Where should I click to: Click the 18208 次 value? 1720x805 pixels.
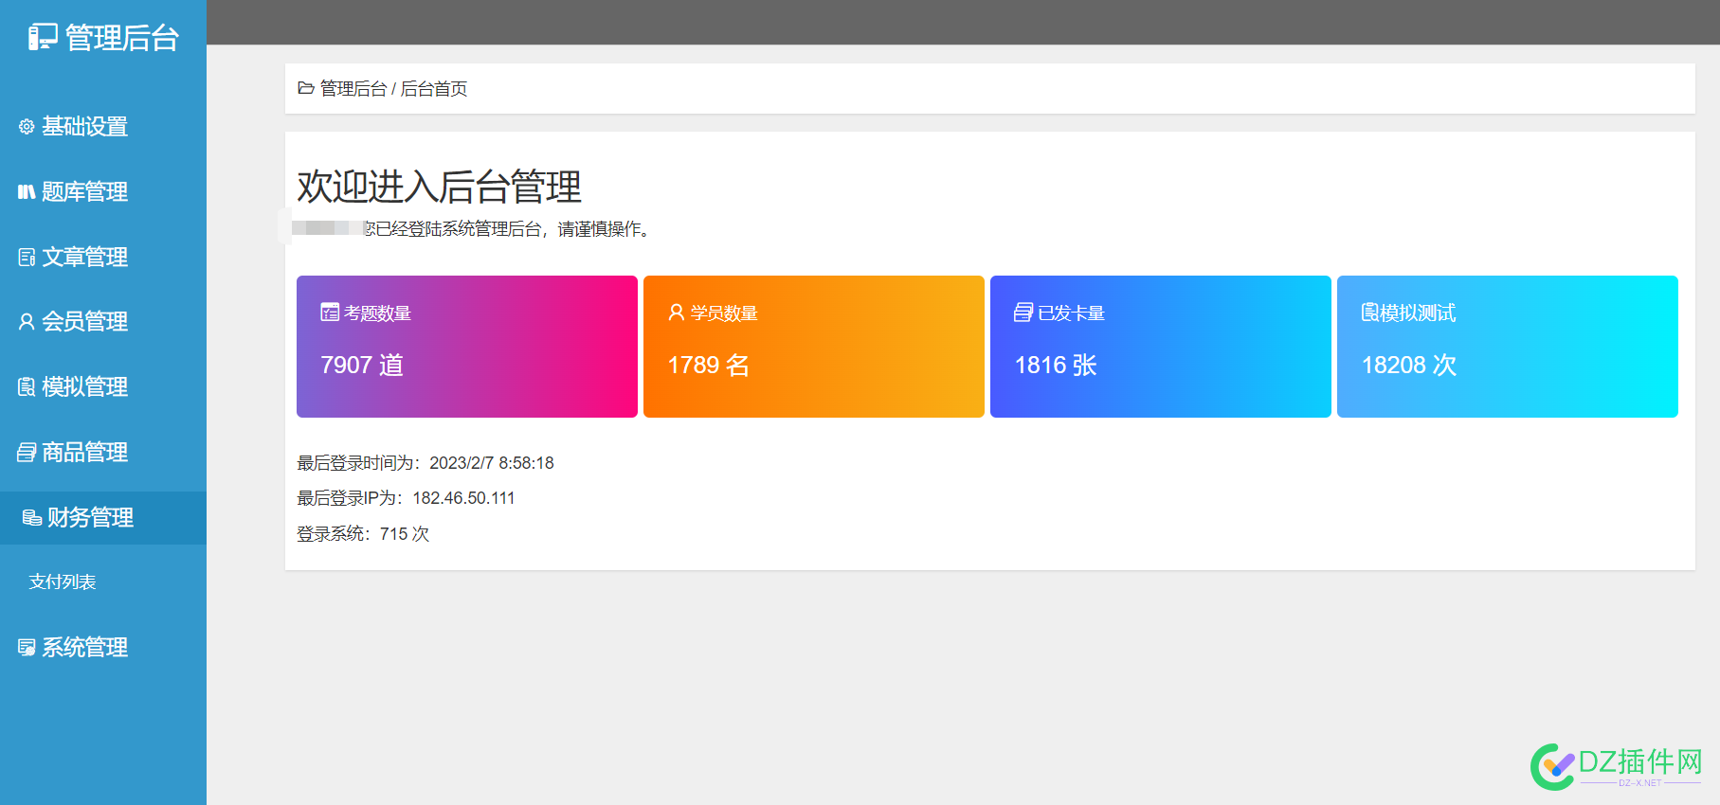click(1409, 365)
